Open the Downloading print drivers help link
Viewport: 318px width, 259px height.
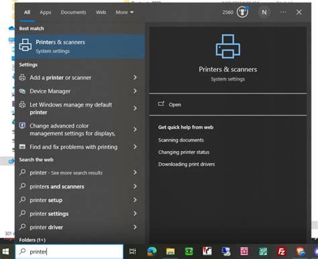tap(187, 164)
